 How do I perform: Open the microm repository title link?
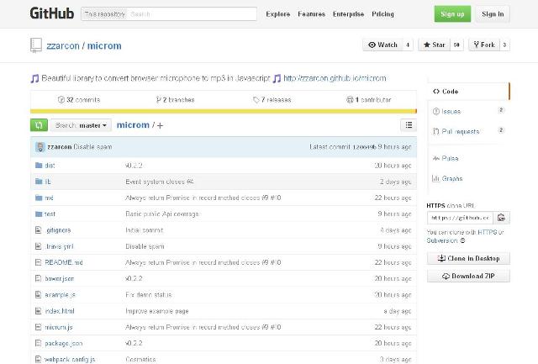point(104,45)
